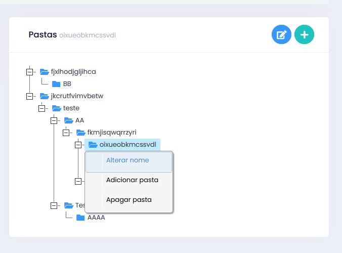
Task: Click the jkcrutfvimvbetw folder icon
Action: (45, 96)
